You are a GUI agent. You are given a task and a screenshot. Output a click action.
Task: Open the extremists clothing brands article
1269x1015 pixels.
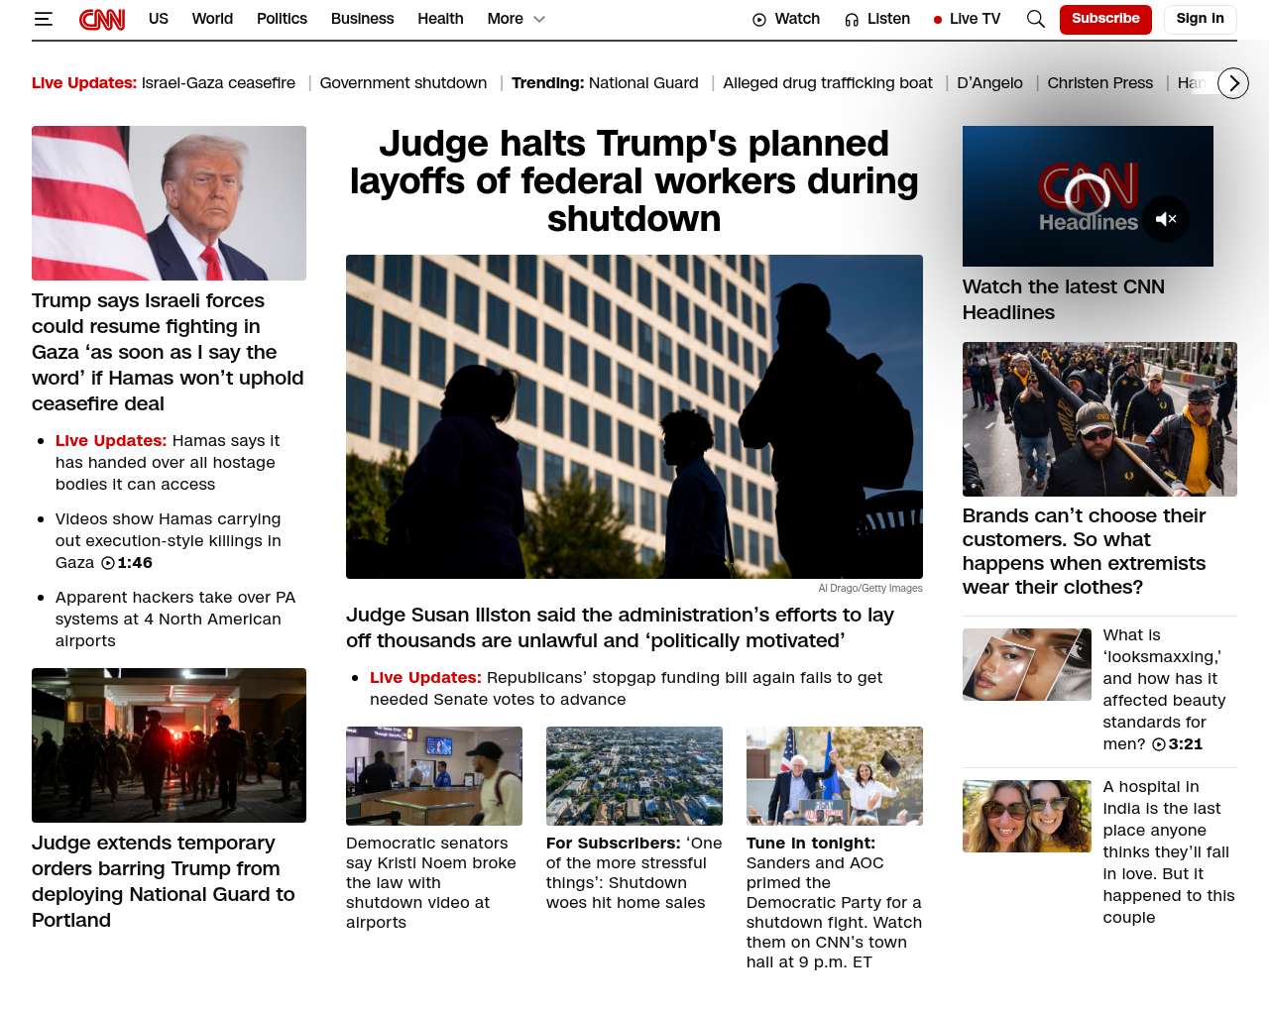tap(1084, 551)
